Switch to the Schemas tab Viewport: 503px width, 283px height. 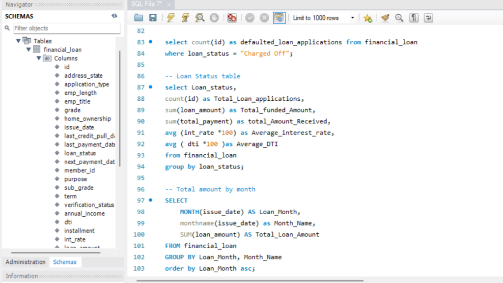(65, 262)
